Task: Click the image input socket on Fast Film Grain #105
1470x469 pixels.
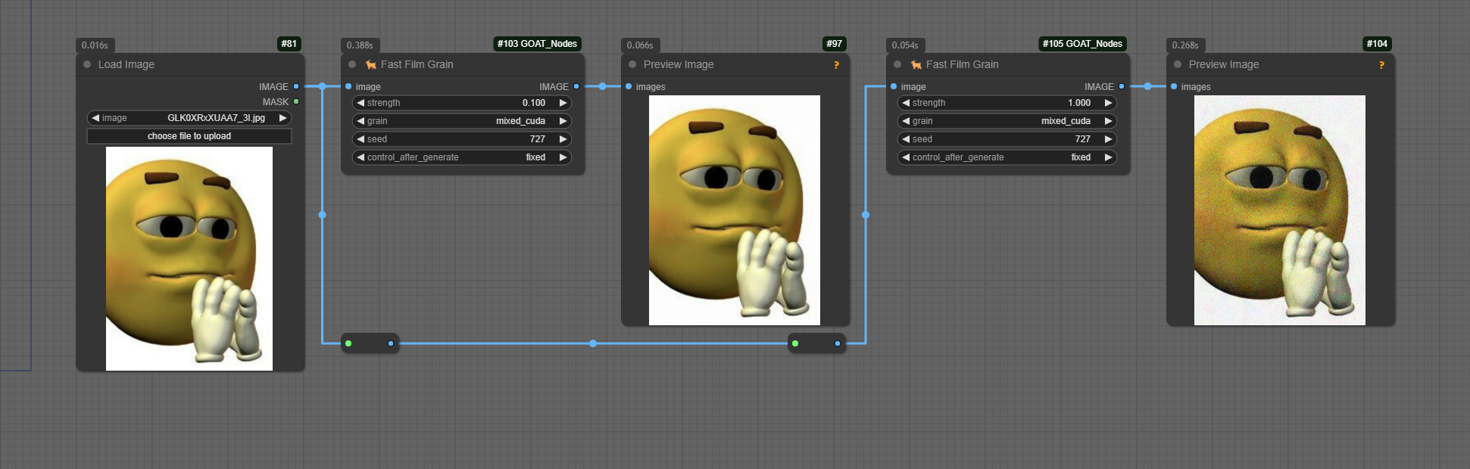Action: [x=894, y=86]
